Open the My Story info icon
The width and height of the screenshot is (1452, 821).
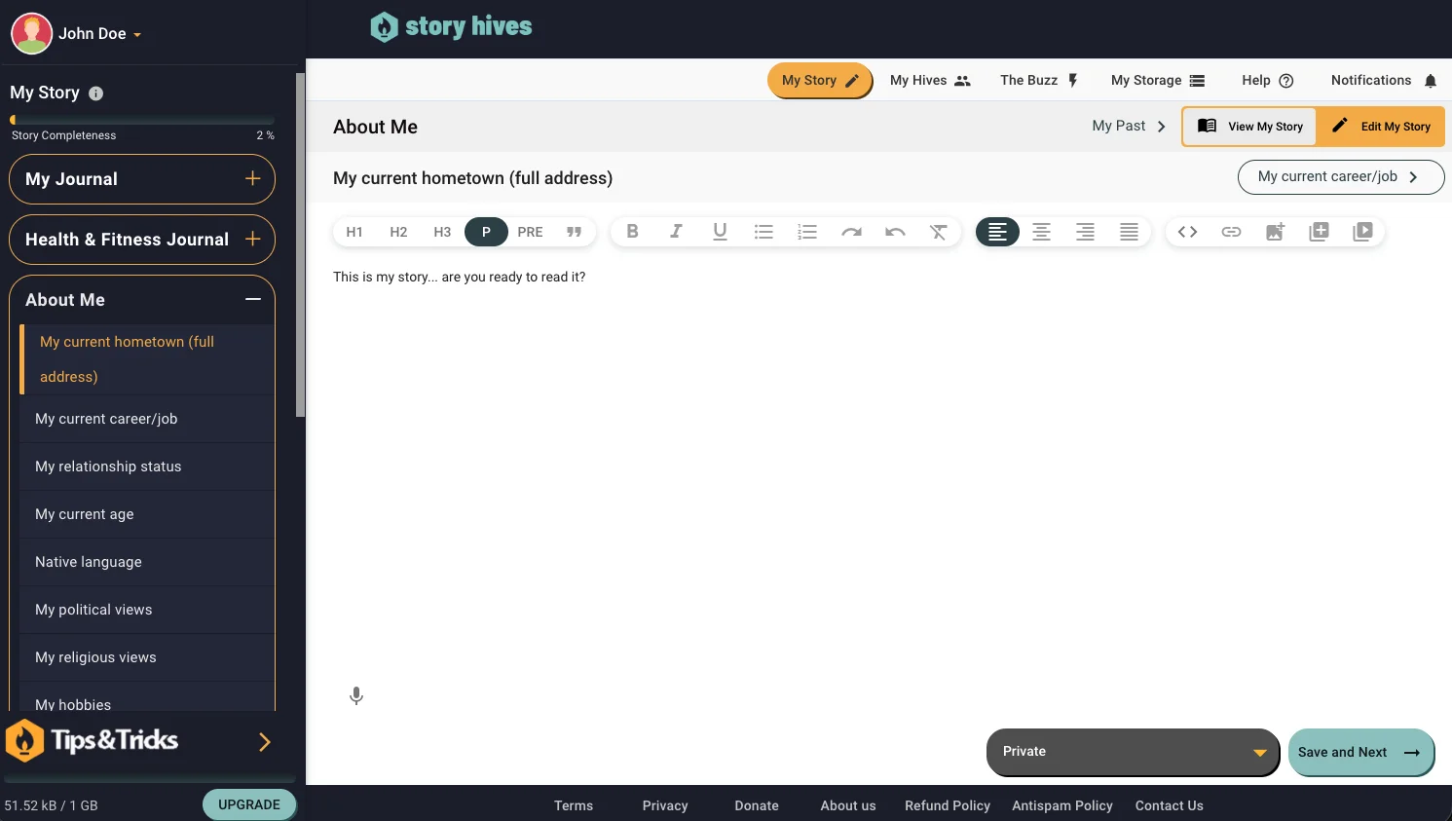pyautogui.click(x=95, y=93)
